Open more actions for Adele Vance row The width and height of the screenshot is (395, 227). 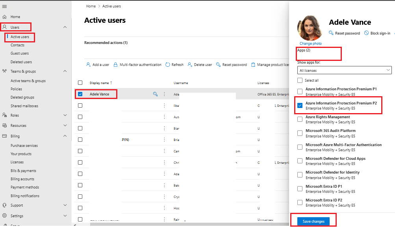click(x=164, y=94)
